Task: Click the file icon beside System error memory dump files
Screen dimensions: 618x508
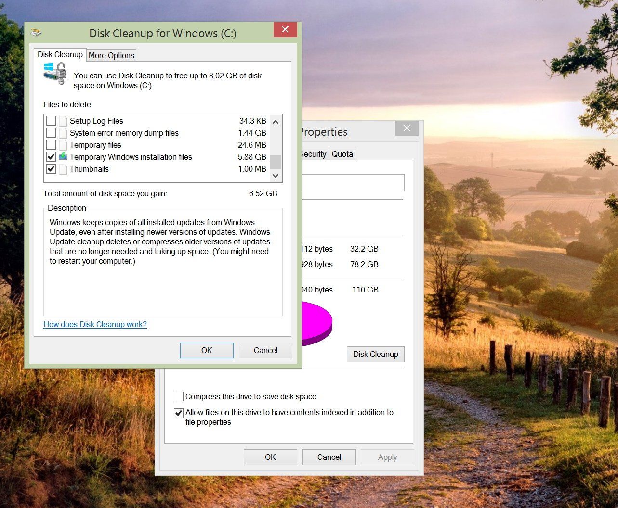Action: click(x=63, y=133)
